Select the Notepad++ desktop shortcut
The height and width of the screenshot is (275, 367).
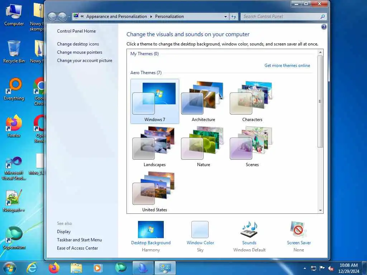[x=14, y=201]
